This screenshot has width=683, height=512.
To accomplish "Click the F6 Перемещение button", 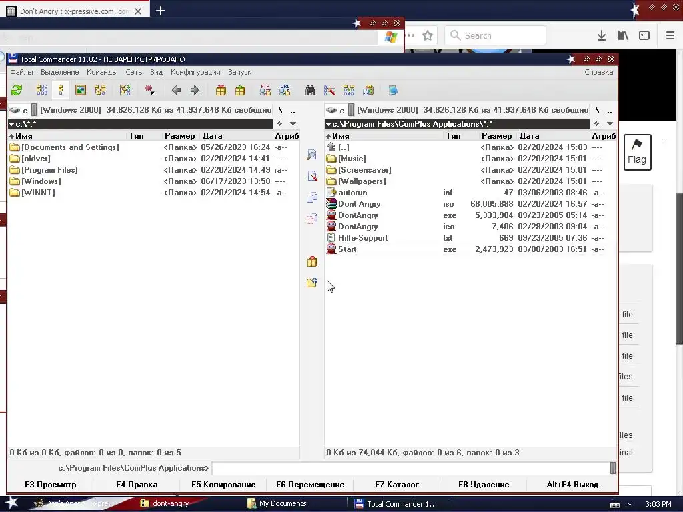I will point(310,485).
